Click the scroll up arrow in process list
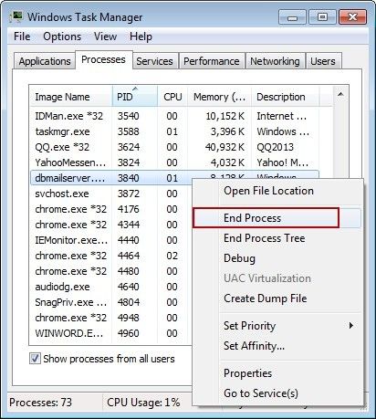 pos(340,95)
